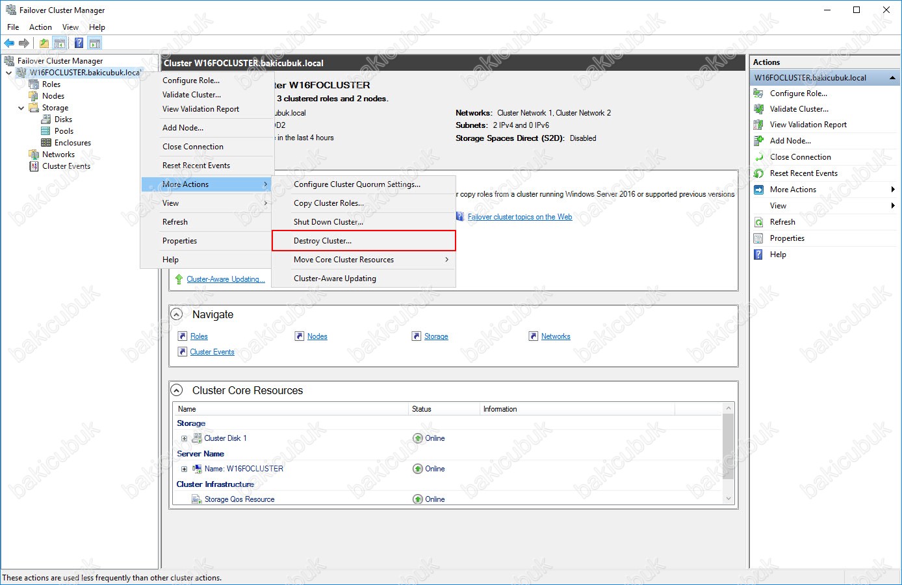This screenshot has width=902, height=585.
Task: Click the Show/Hide Action Pane icon
Action: (x=95, y=44)
